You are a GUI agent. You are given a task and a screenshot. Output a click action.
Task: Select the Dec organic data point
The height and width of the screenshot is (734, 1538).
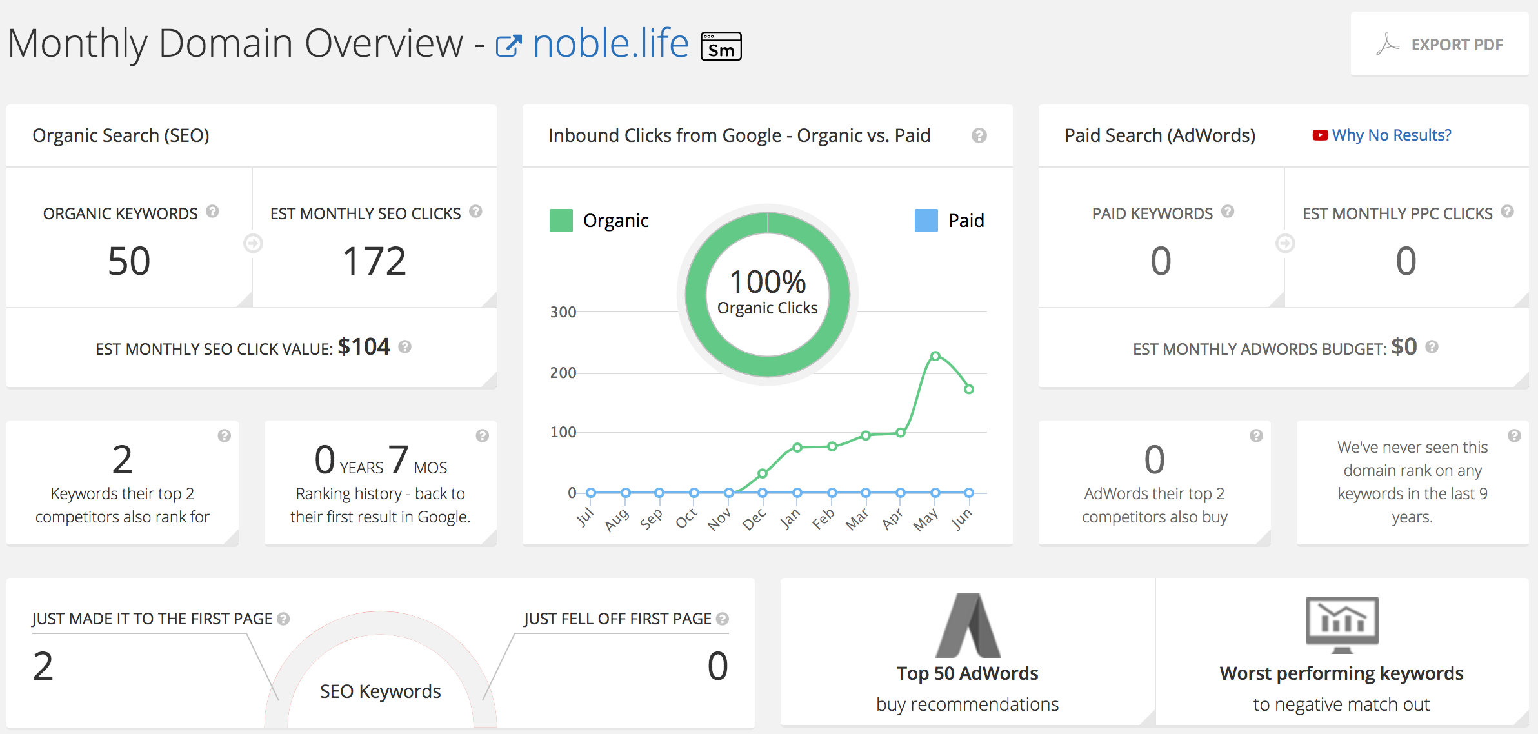point(763,473)
